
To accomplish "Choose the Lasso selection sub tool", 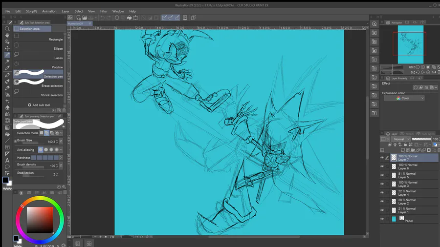I will coord(38,56).
